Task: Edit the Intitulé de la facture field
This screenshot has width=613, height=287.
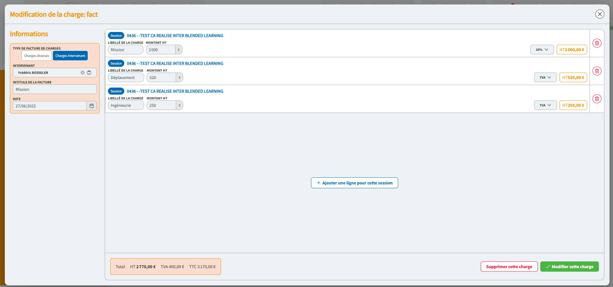Action: pyautogui.click(x=54, y=89)
